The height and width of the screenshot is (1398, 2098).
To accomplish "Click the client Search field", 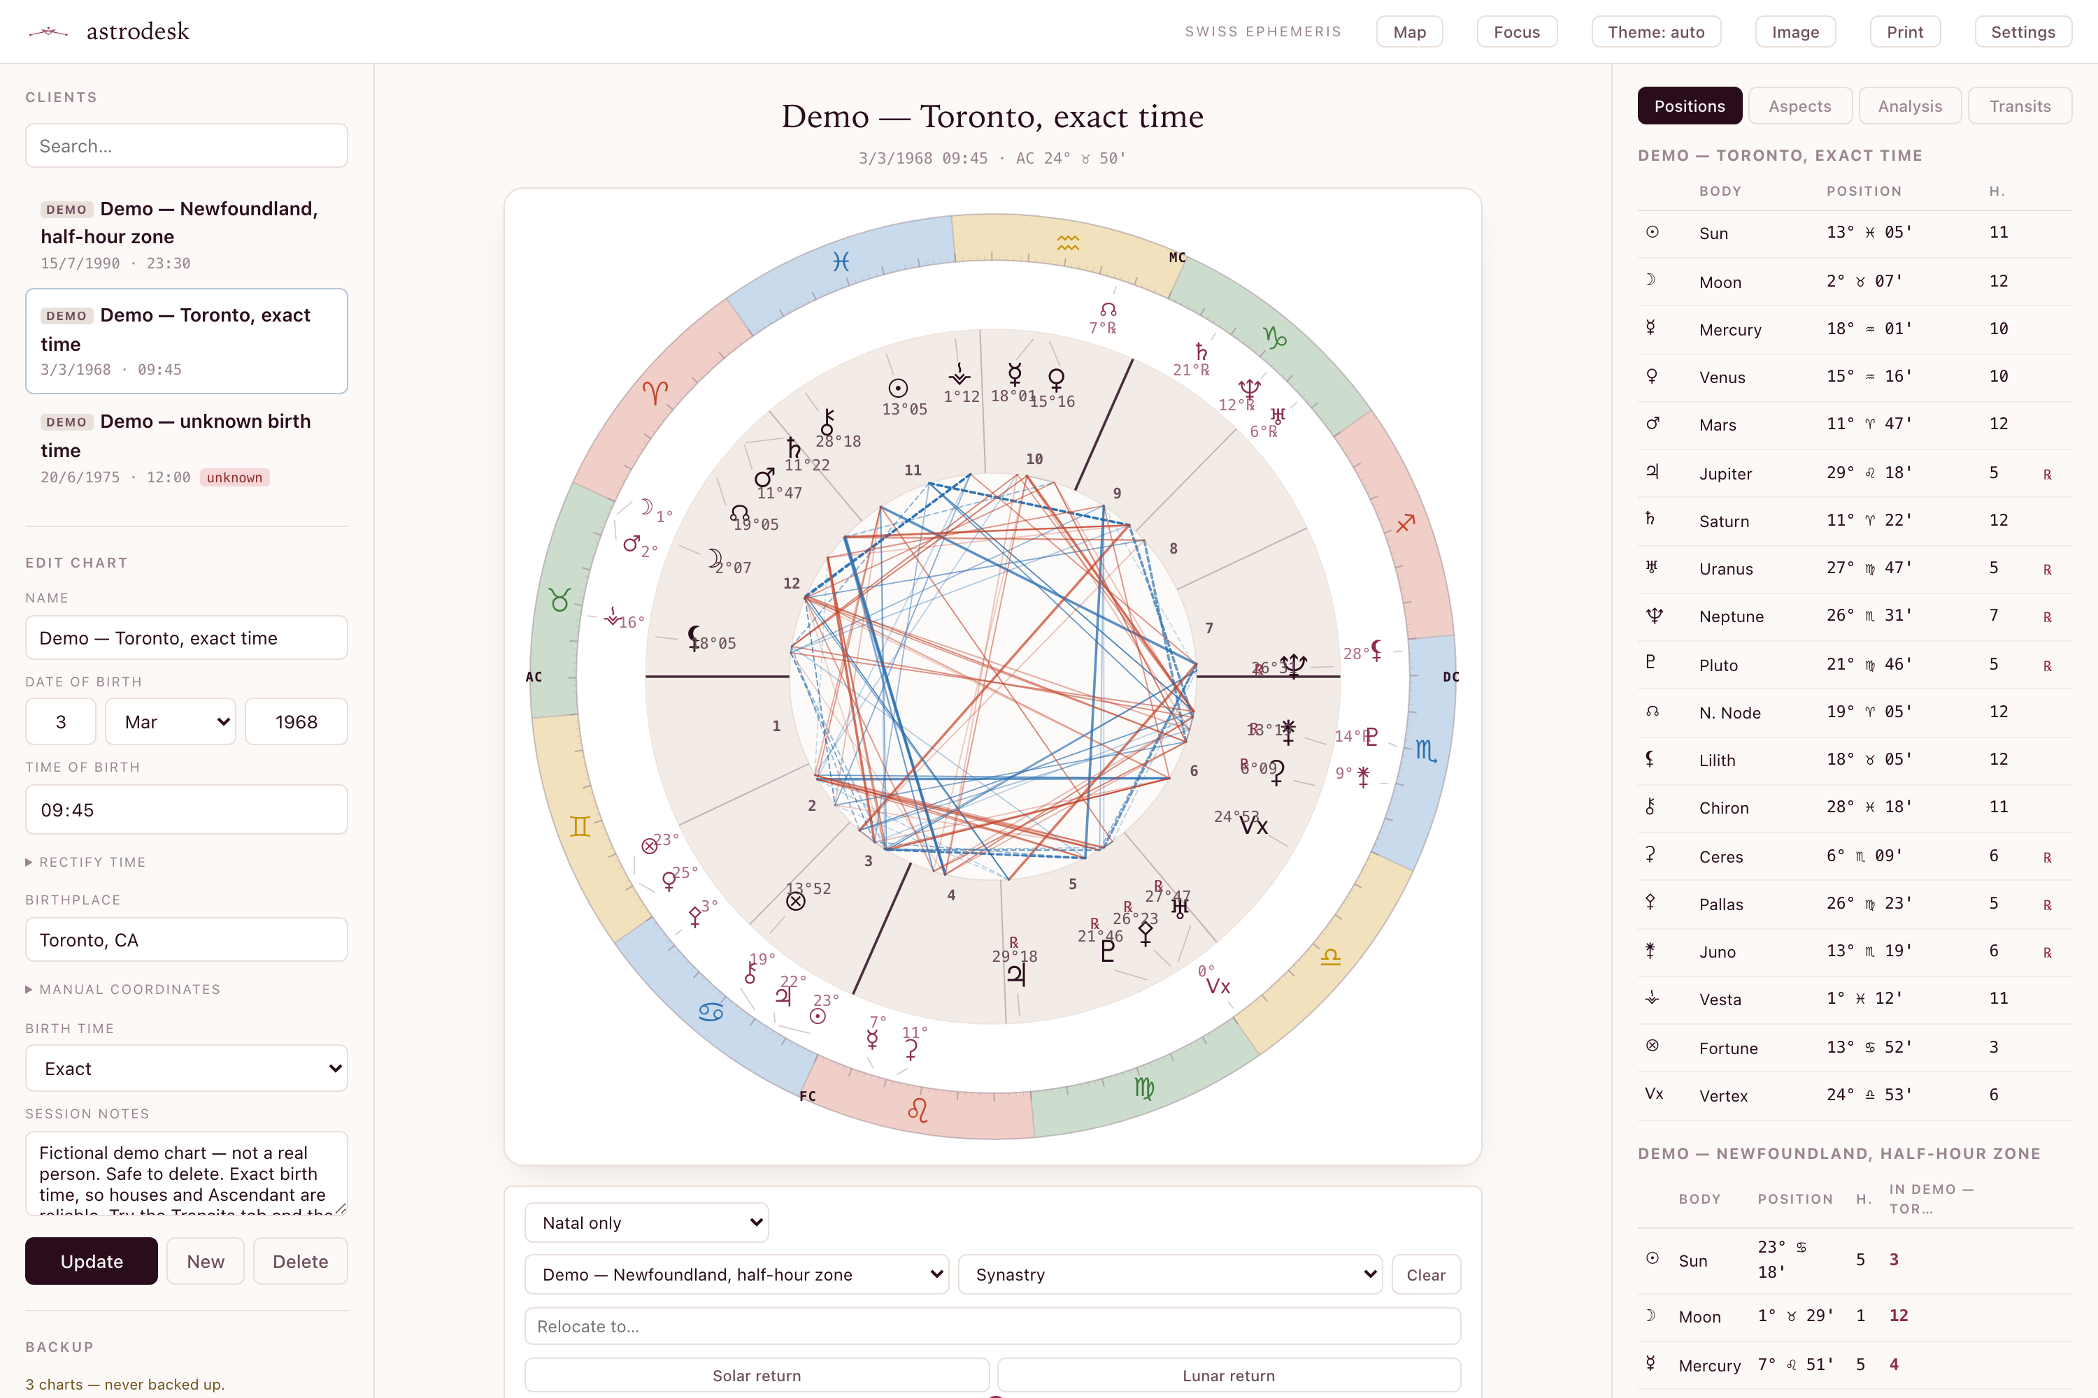I will pyautogui.click(x=187, y=145).
